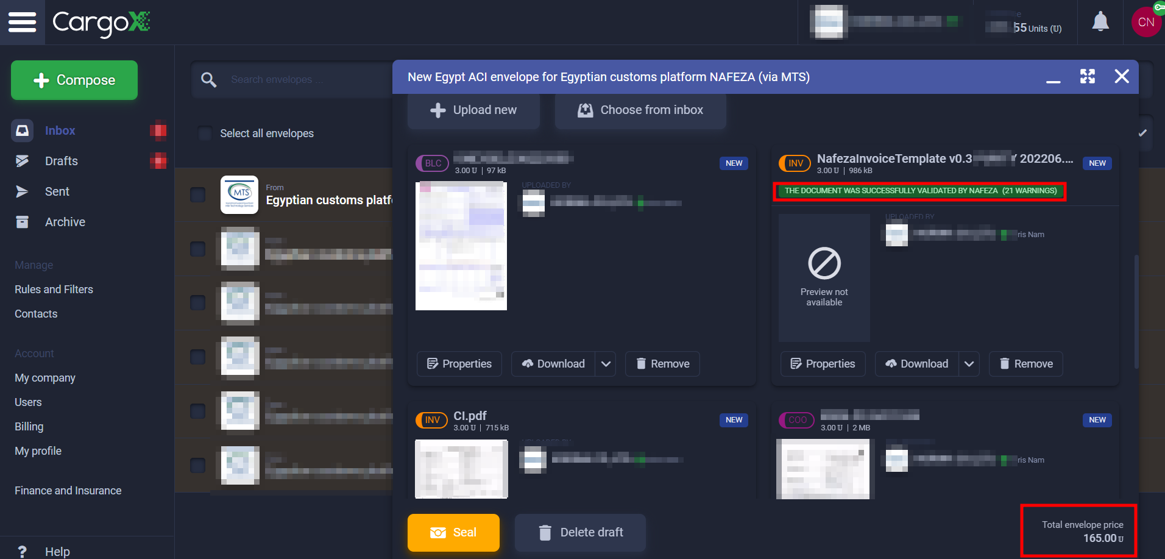Viewport: 1165px width, 559px height.
Task: Open Contacts page
Action: [x=36, y=314]
